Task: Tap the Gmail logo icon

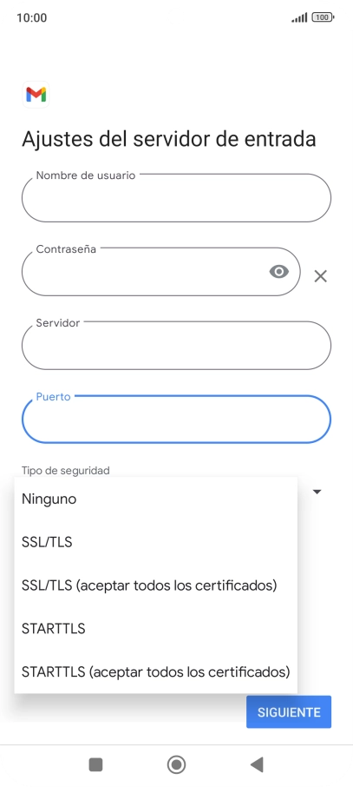Action: coord(36,95)
